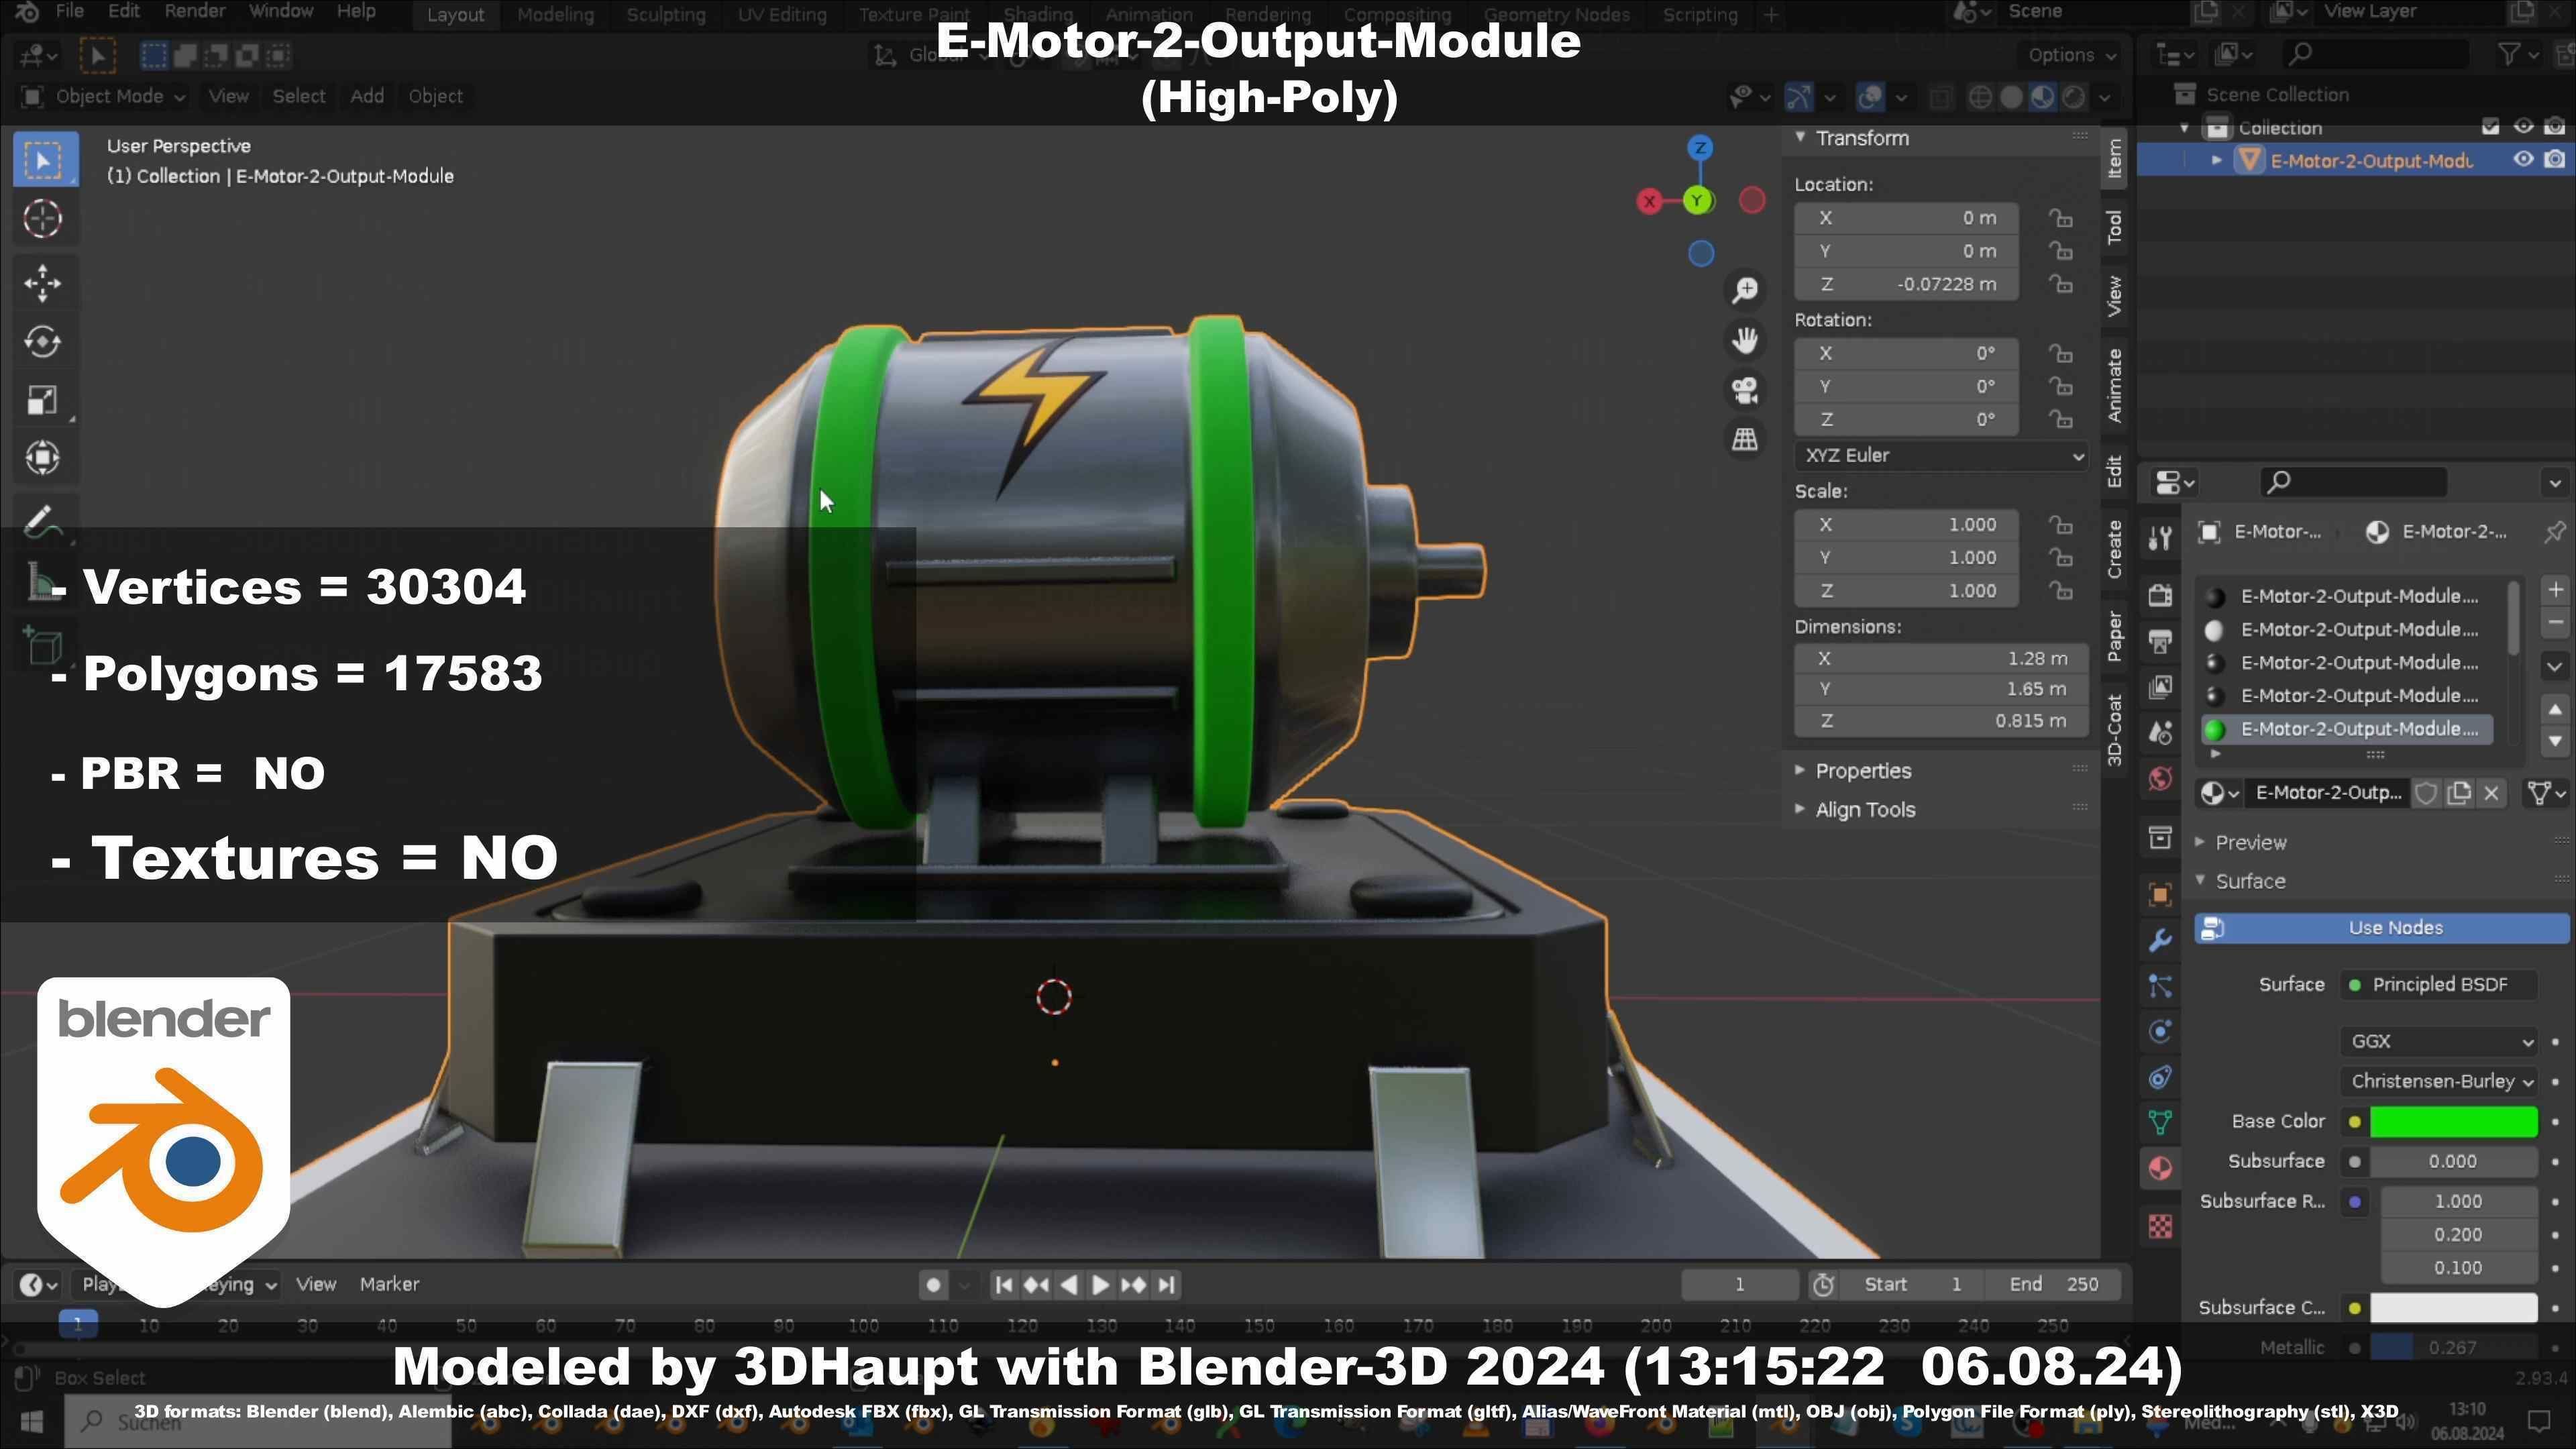Expand E-Motor-2-Output-Module tree item in outliner
This screenshot has width=2576, height=1449.
pos(2217,160)
